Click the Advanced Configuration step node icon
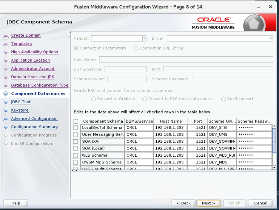Image resolution: width=279 pixels, height=210 pixels. pyautogui.click(x=6, y=119)
